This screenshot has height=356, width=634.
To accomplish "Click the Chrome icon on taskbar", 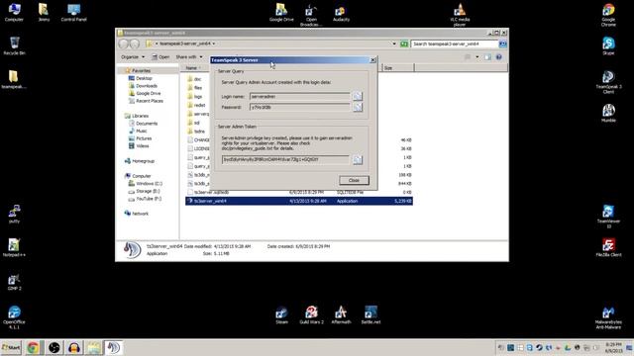I will 33,347.
